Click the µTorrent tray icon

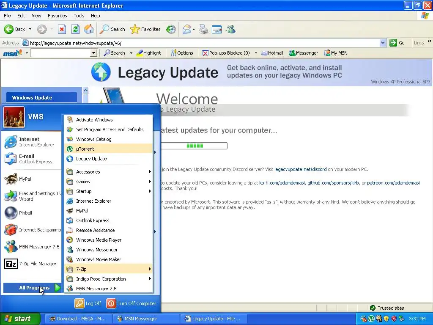click(371, 319)
